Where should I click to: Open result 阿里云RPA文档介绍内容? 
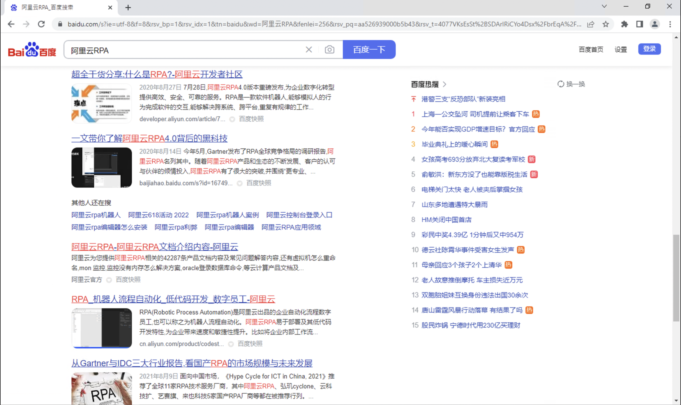(x=155, y=247)
